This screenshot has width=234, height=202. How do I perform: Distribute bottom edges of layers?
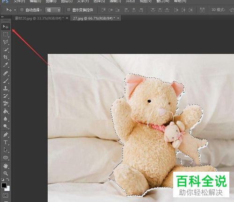coord(167,10)
